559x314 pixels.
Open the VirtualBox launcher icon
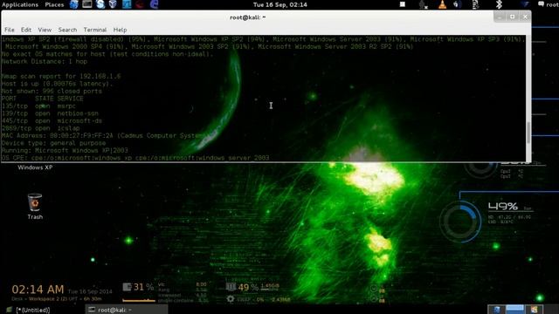tap(113, 4)
